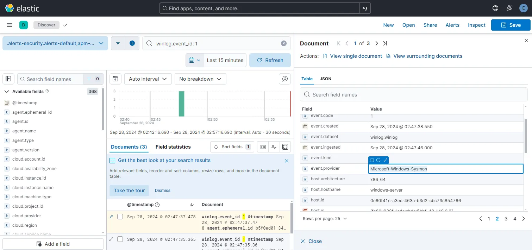Switch to the JSON tab
Image resolution: width=532 pixels, height=250 pixels.
tap(325, 79)
